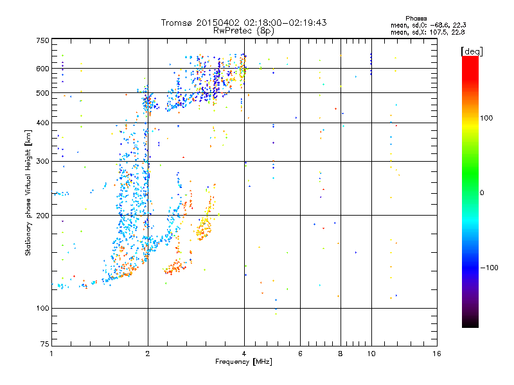This screenshot has width=514, height=385.
Task: Click the x-axis '6' tick label
Action: point(300,354)
